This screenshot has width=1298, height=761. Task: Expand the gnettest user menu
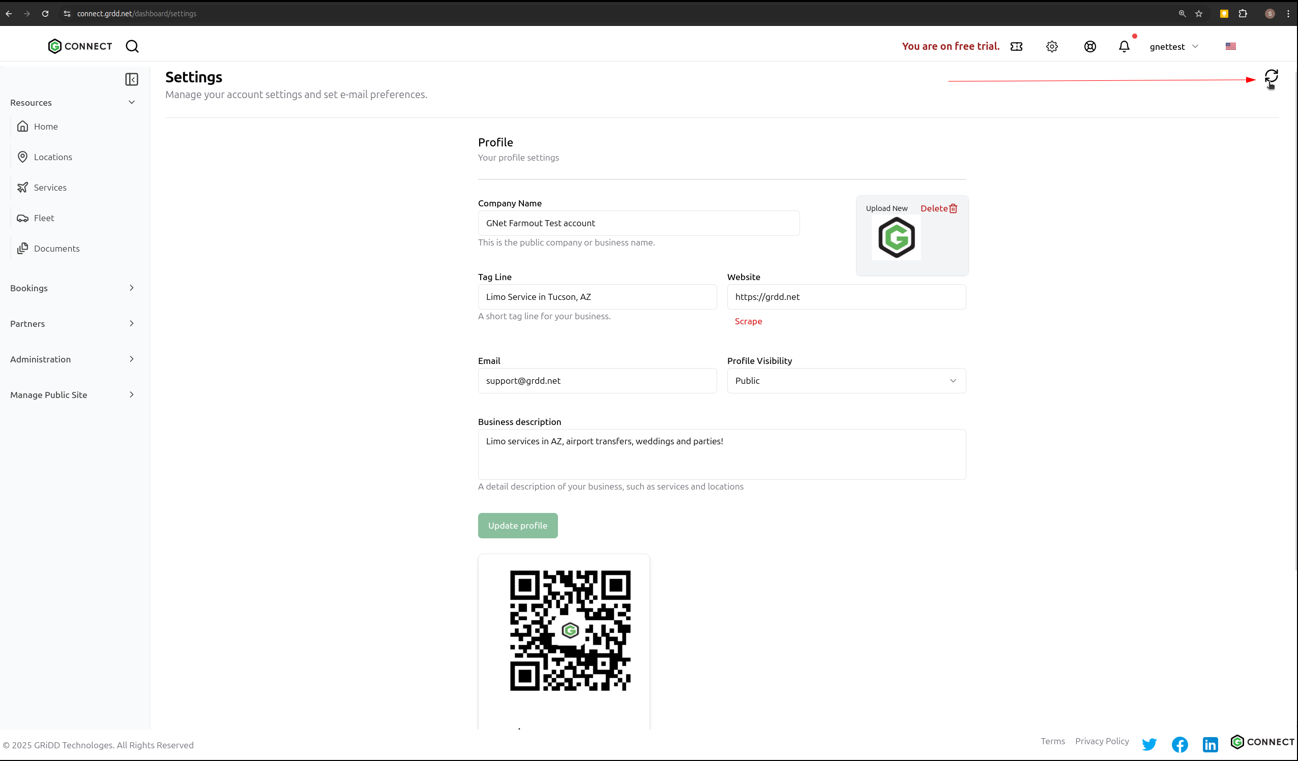pos(1173,46)
